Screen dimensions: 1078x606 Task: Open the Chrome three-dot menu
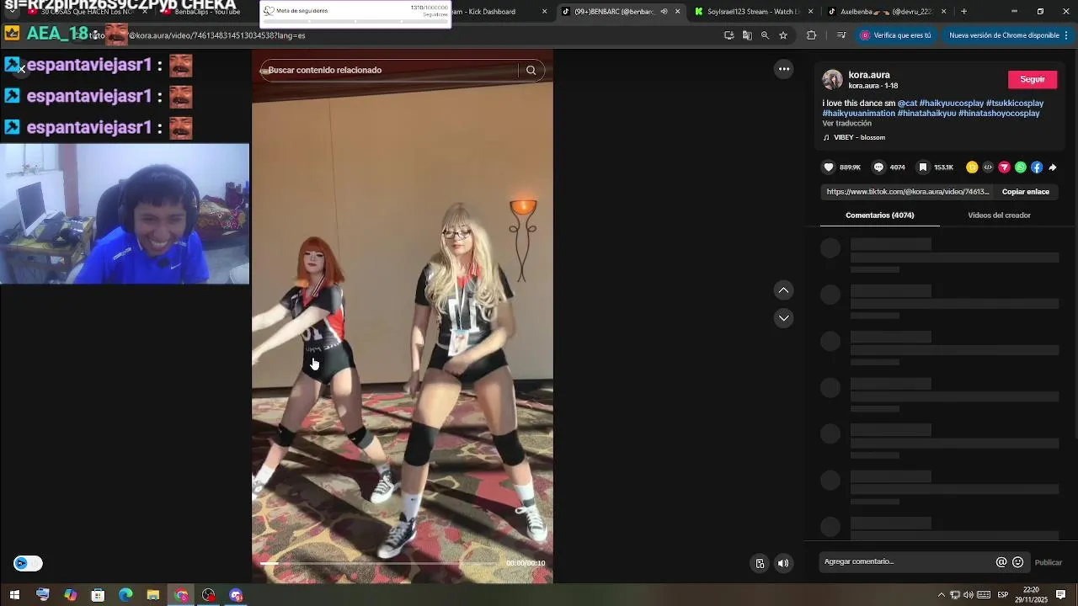pos(1066,35)
